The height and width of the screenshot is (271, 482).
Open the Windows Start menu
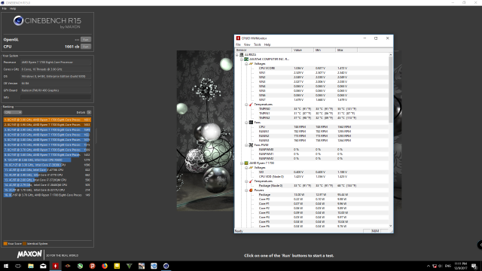point(6,266)
